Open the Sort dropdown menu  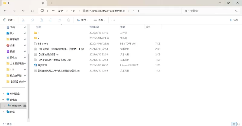click(x=83, y=20)
